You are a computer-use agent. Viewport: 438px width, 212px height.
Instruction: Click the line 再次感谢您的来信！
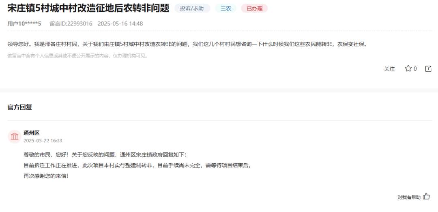[46, 176]
